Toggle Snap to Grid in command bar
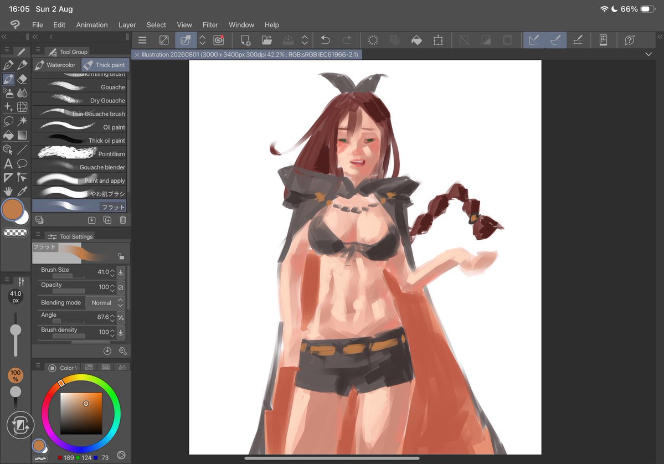Image resolution: width=664 pixels, height=464 pixels. (578, 40)
